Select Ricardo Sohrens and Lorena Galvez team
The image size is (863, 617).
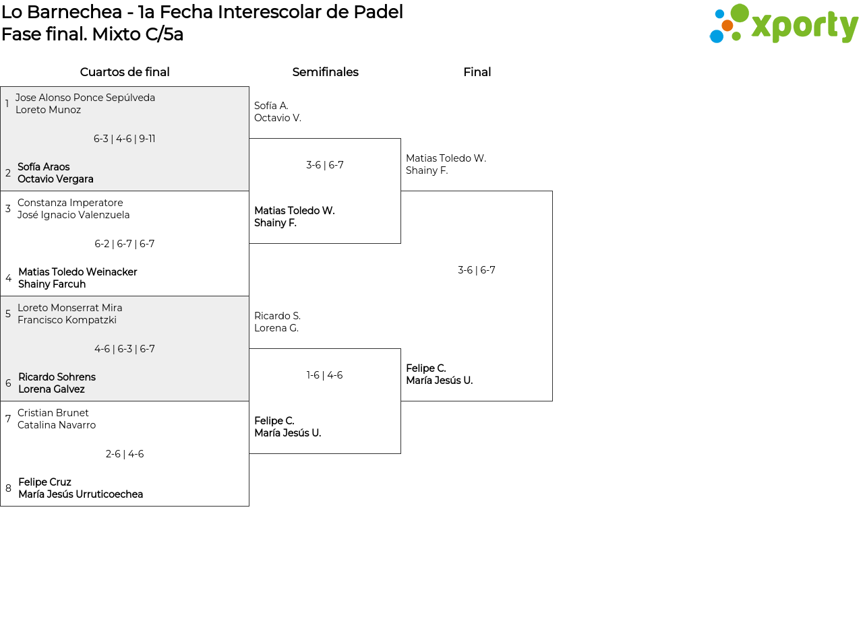(x=57, y=383)
